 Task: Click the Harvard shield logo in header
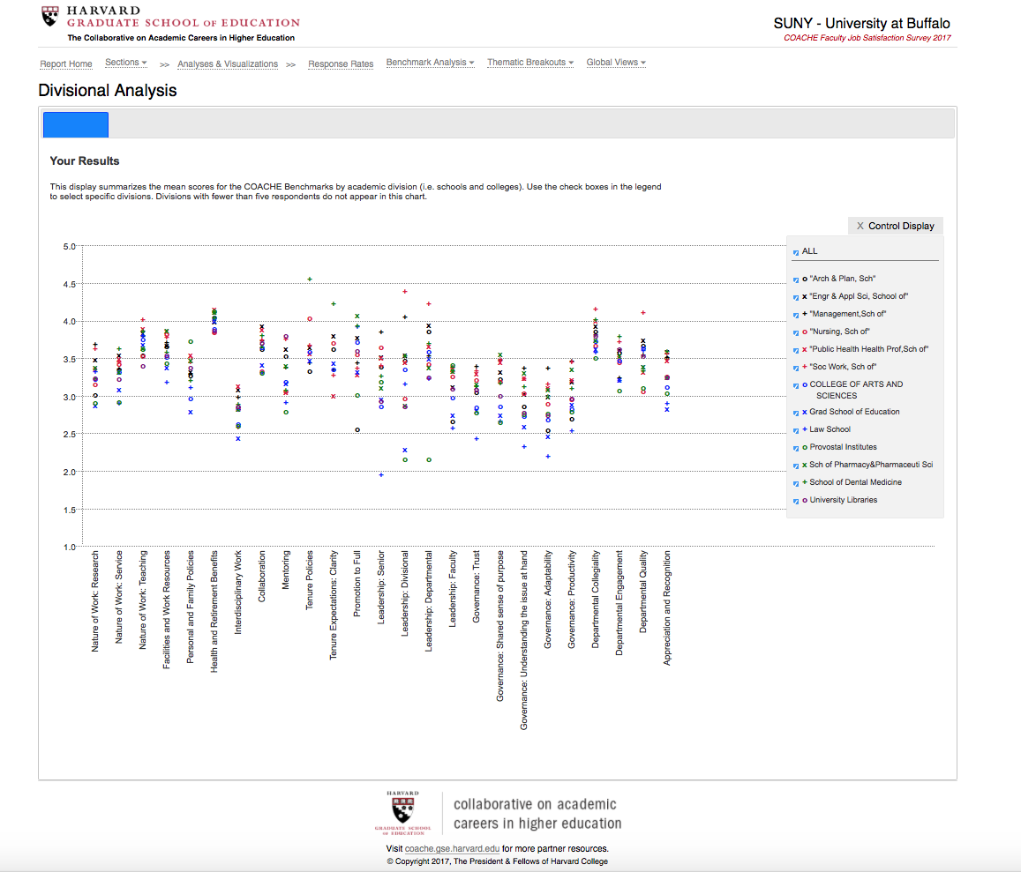coord(51,17)
